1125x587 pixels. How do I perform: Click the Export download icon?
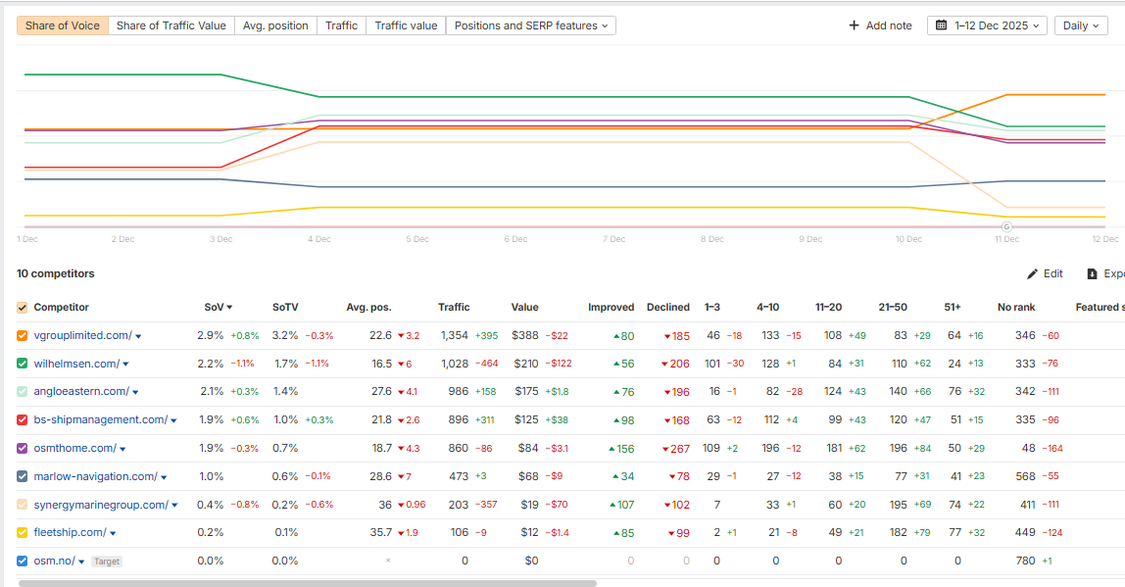1092,274
